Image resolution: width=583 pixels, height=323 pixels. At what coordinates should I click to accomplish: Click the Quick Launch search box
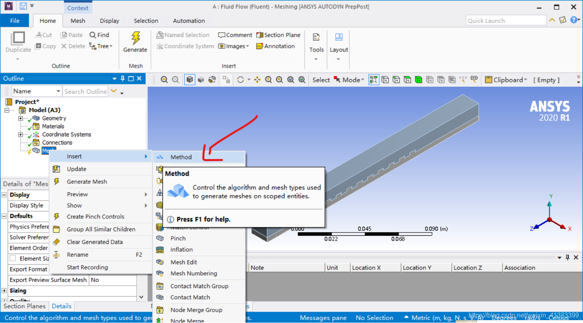pos(506,20)
